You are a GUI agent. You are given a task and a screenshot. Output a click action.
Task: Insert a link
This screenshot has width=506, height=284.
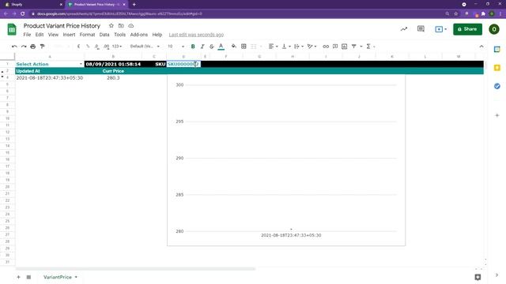pyautogui.click(x=326, y=47)
